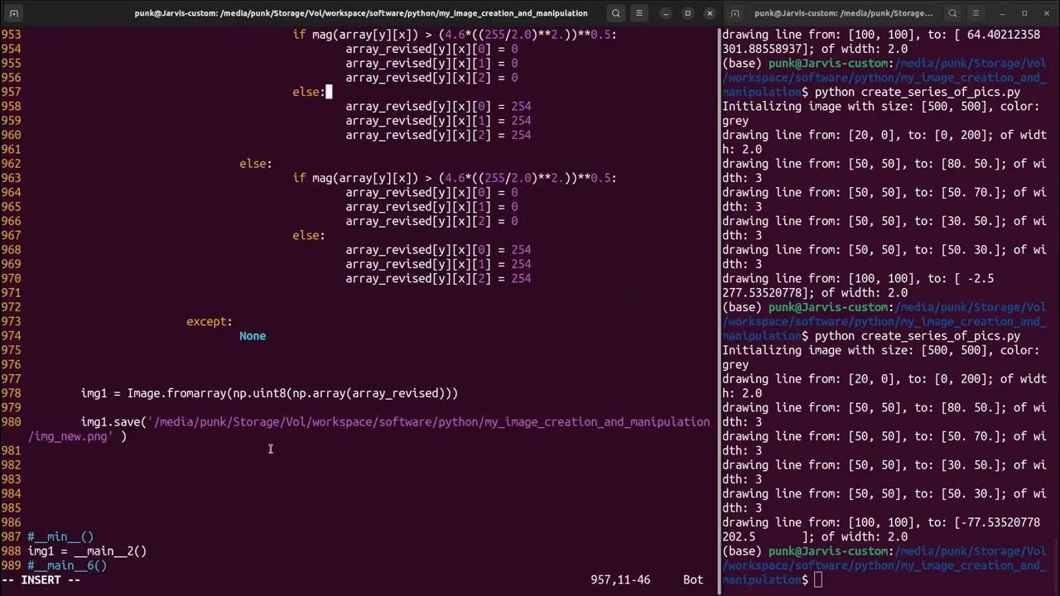Click the 'if mag' statement on line 953

(x=455, y=35)
